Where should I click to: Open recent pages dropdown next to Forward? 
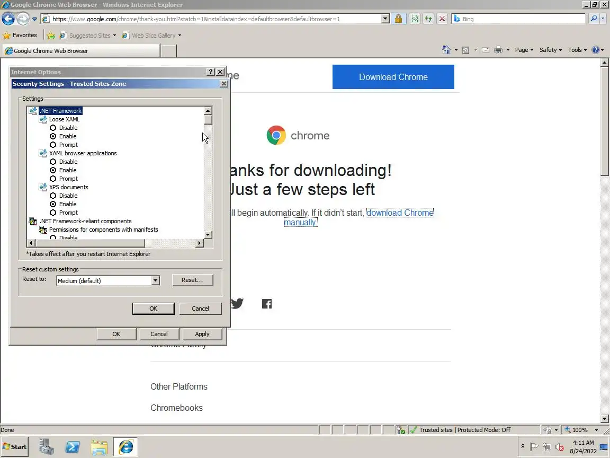coord(34,19)
